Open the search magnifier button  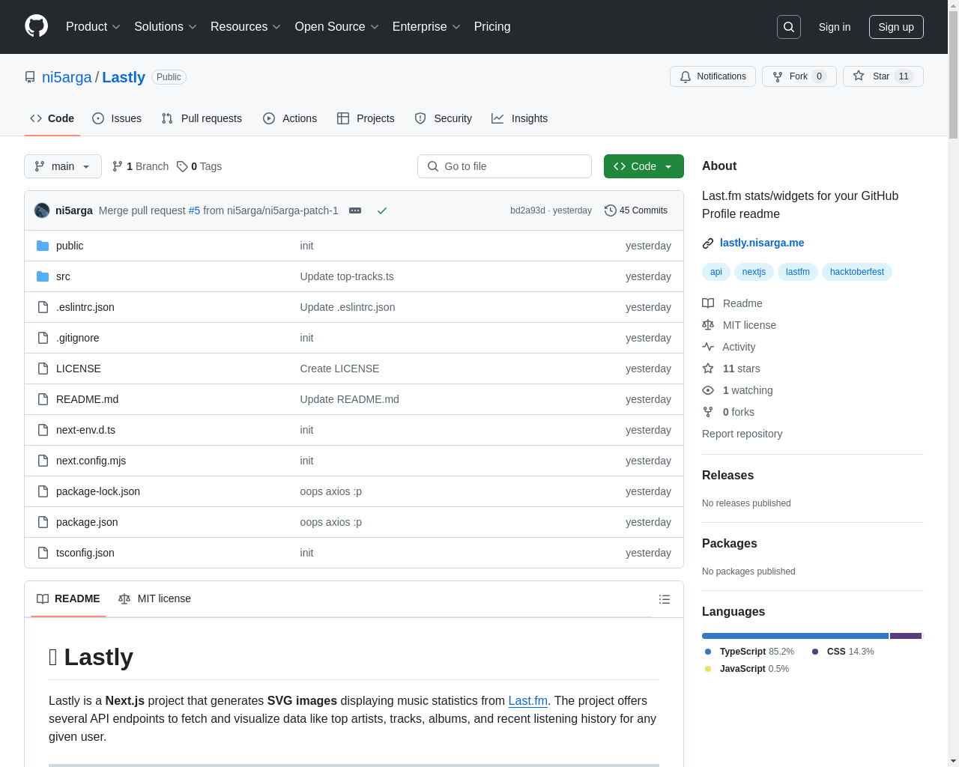coord(789,27)
